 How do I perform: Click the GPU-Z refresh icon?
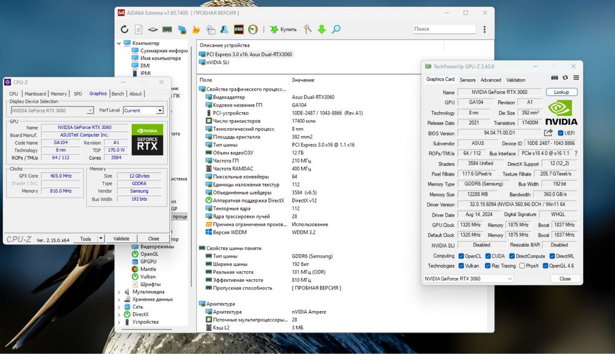[565, 77]
